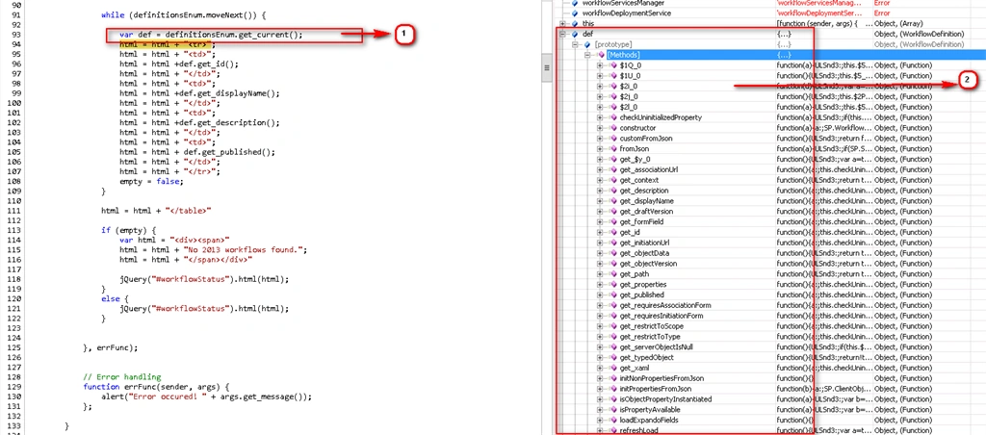
Task: Click the alert 'Error occured!' code line
Action: tap(206, 397)
